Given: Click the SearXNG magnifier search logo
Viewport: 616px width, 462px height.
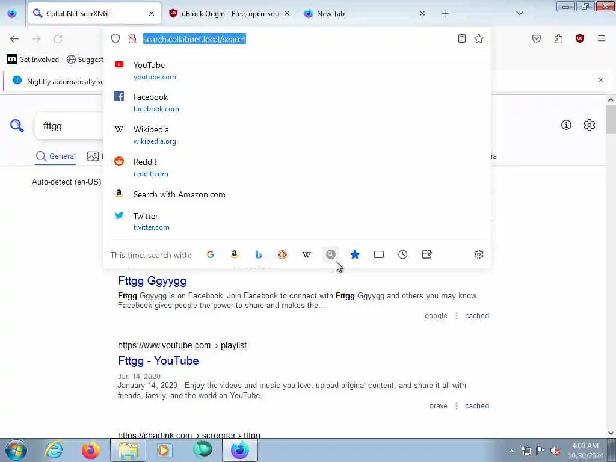Looking at the screenshot, I should [17, 126].
